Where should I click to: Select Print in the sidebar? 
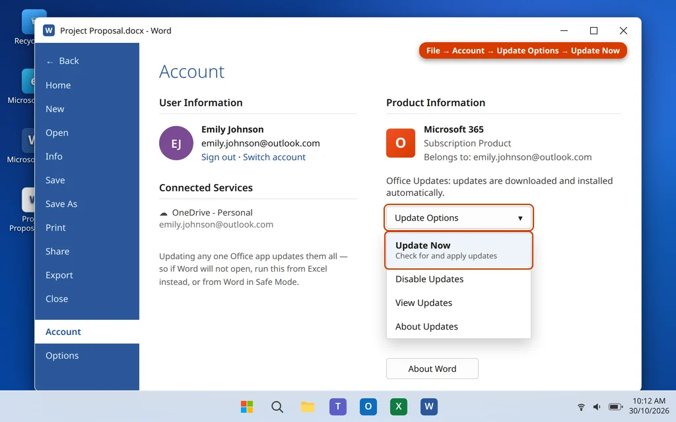(86, 227)
